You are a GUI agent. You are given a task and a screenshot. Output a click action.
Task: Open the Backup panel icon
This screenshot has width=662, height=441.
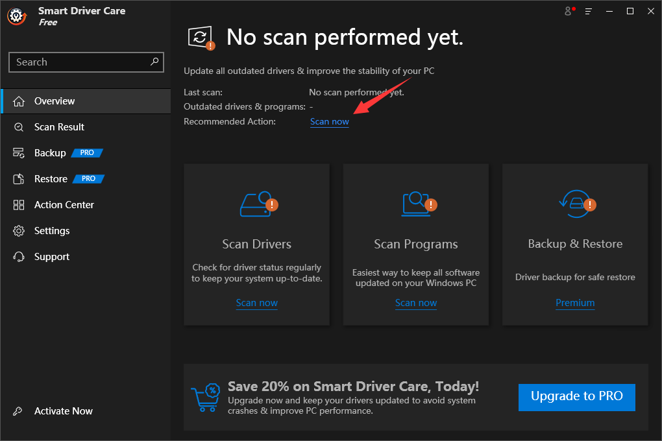coord(18,152)
